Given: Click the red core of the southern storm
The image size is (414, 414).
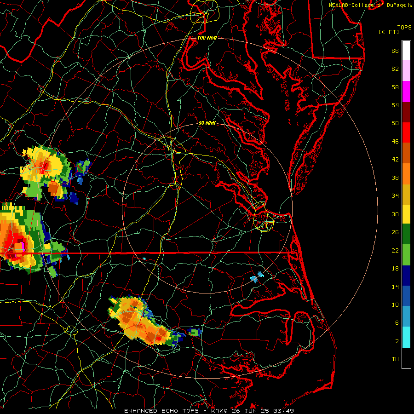Looking at the screenshot, I should click(158, 338).
